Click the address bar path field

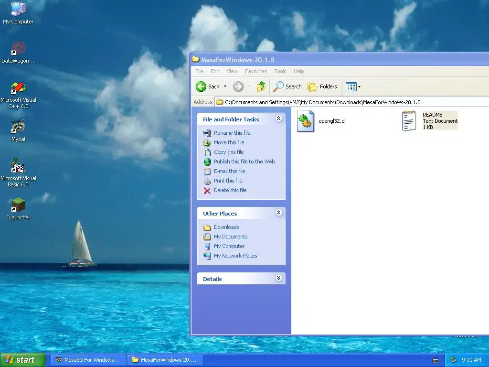coord(352,102)
